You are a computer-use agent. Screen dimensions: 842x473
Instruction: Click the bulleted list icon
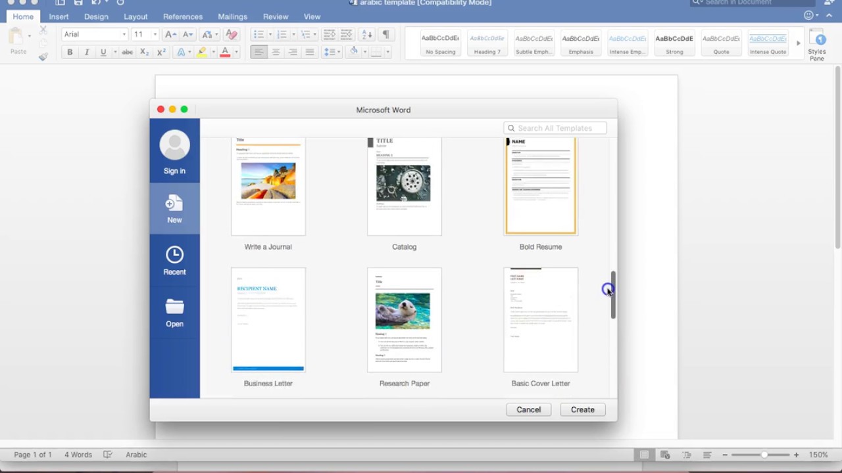(259, 34)
